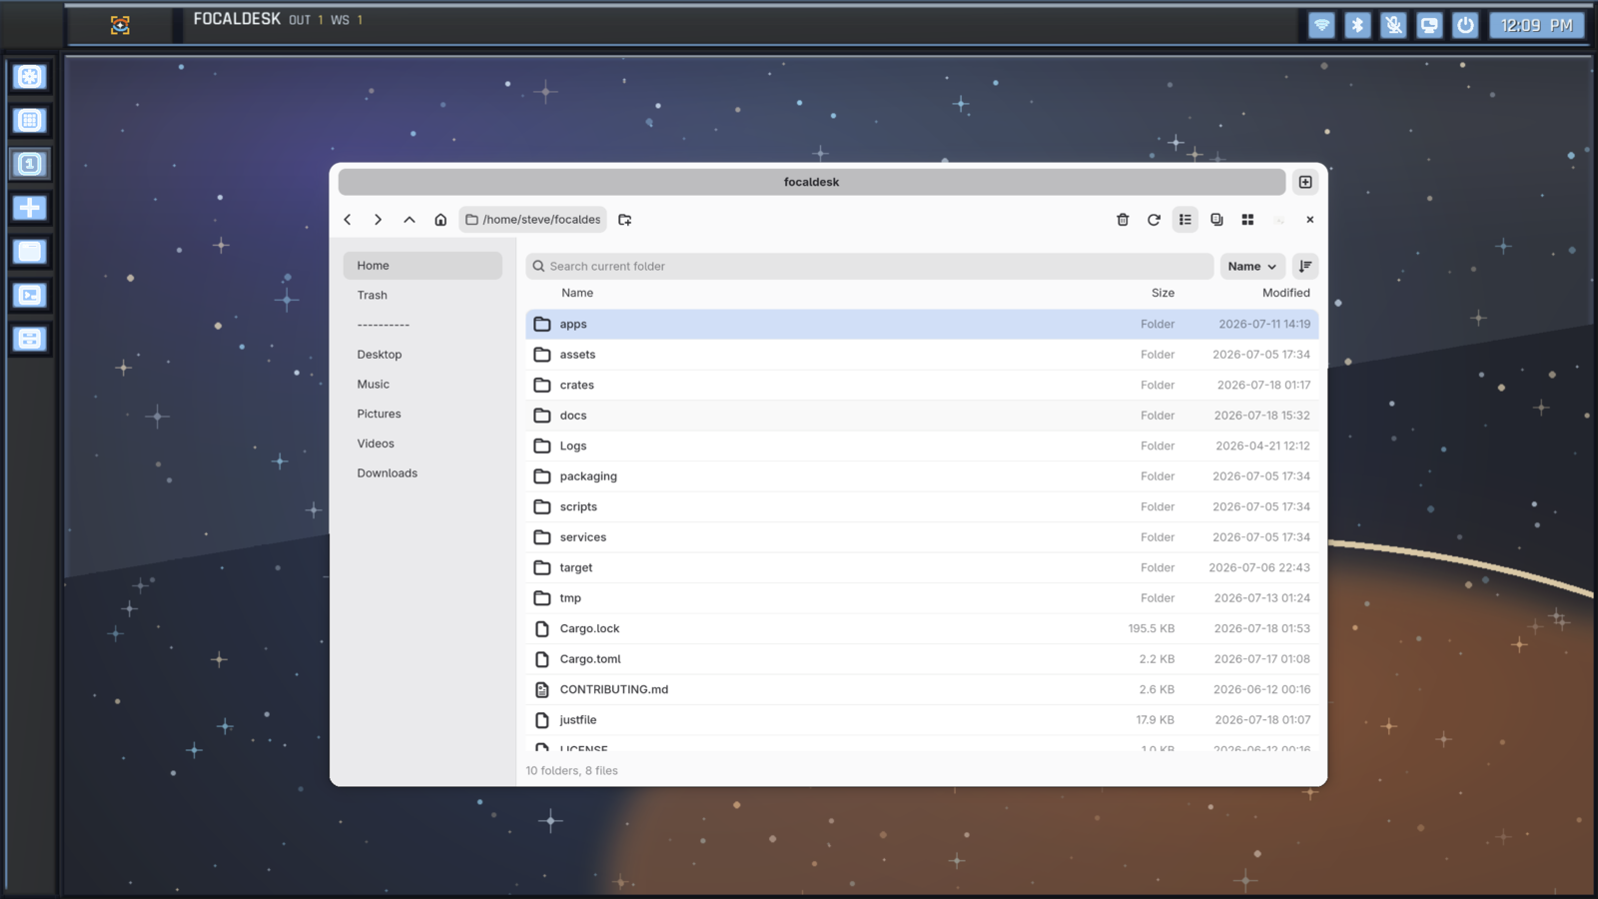Viewport: 1598px width, 899px height.
Task: Select the Logs folder row
Action: 922,446
